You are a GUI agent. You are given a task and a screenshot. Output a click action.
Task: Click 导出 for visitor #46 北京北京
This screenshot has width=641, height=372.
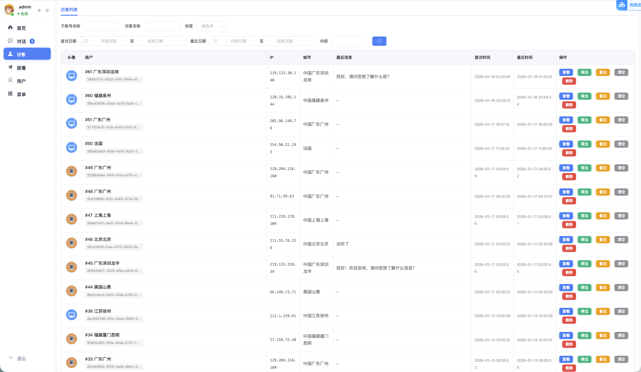click(x=585, y=240)
